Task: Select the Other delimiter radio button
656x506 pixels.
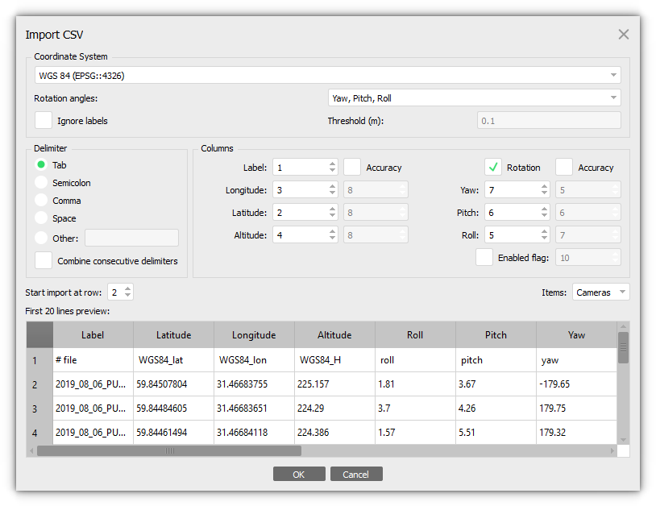Action: click(x=41, y=238)
